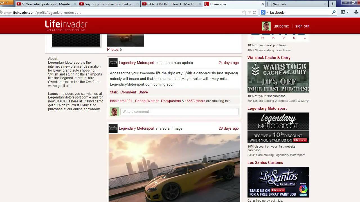
Task: Stalk the status update post
Action: (x=114, y=92)
